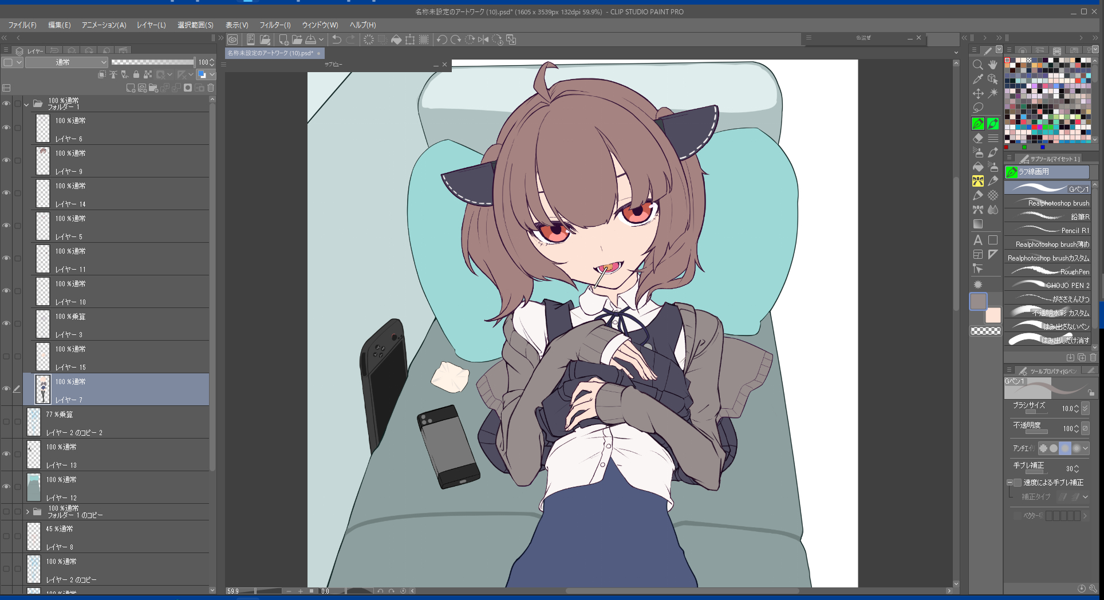
Task: Delete the selected layer with trash icon
Action: pyautogui.click(x=211, y=88)
